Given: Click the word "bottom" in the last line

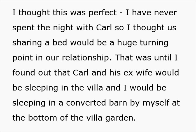Looking at the screenshot, I should tap(43, 118).
